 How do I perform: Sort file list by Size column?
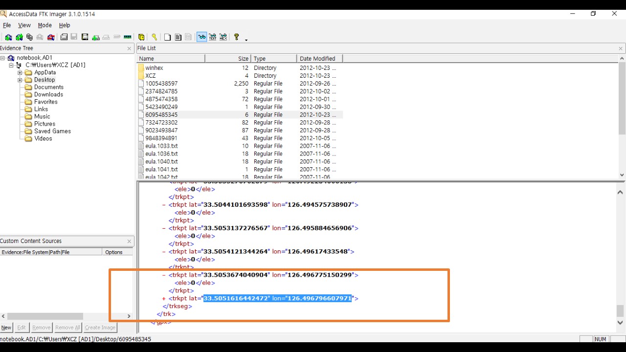[x=228, y=59]
